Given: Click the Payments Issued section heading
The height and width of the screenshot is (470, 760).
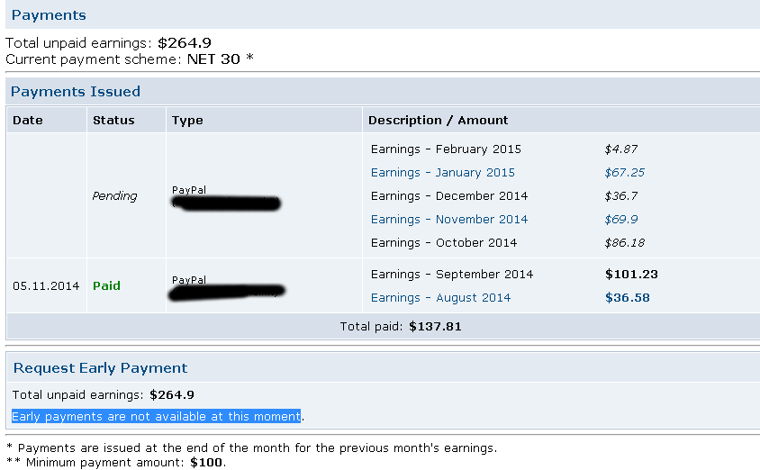Looking at the screenshot, I should [76, 92].
